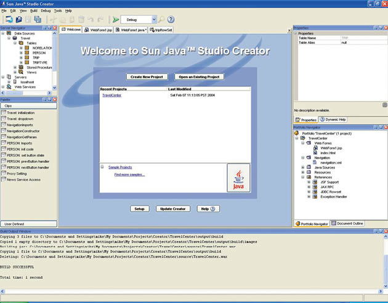This screenshot has height=303, width=388.
Task: Click the Update Creator button
Action: coord(173,209)
